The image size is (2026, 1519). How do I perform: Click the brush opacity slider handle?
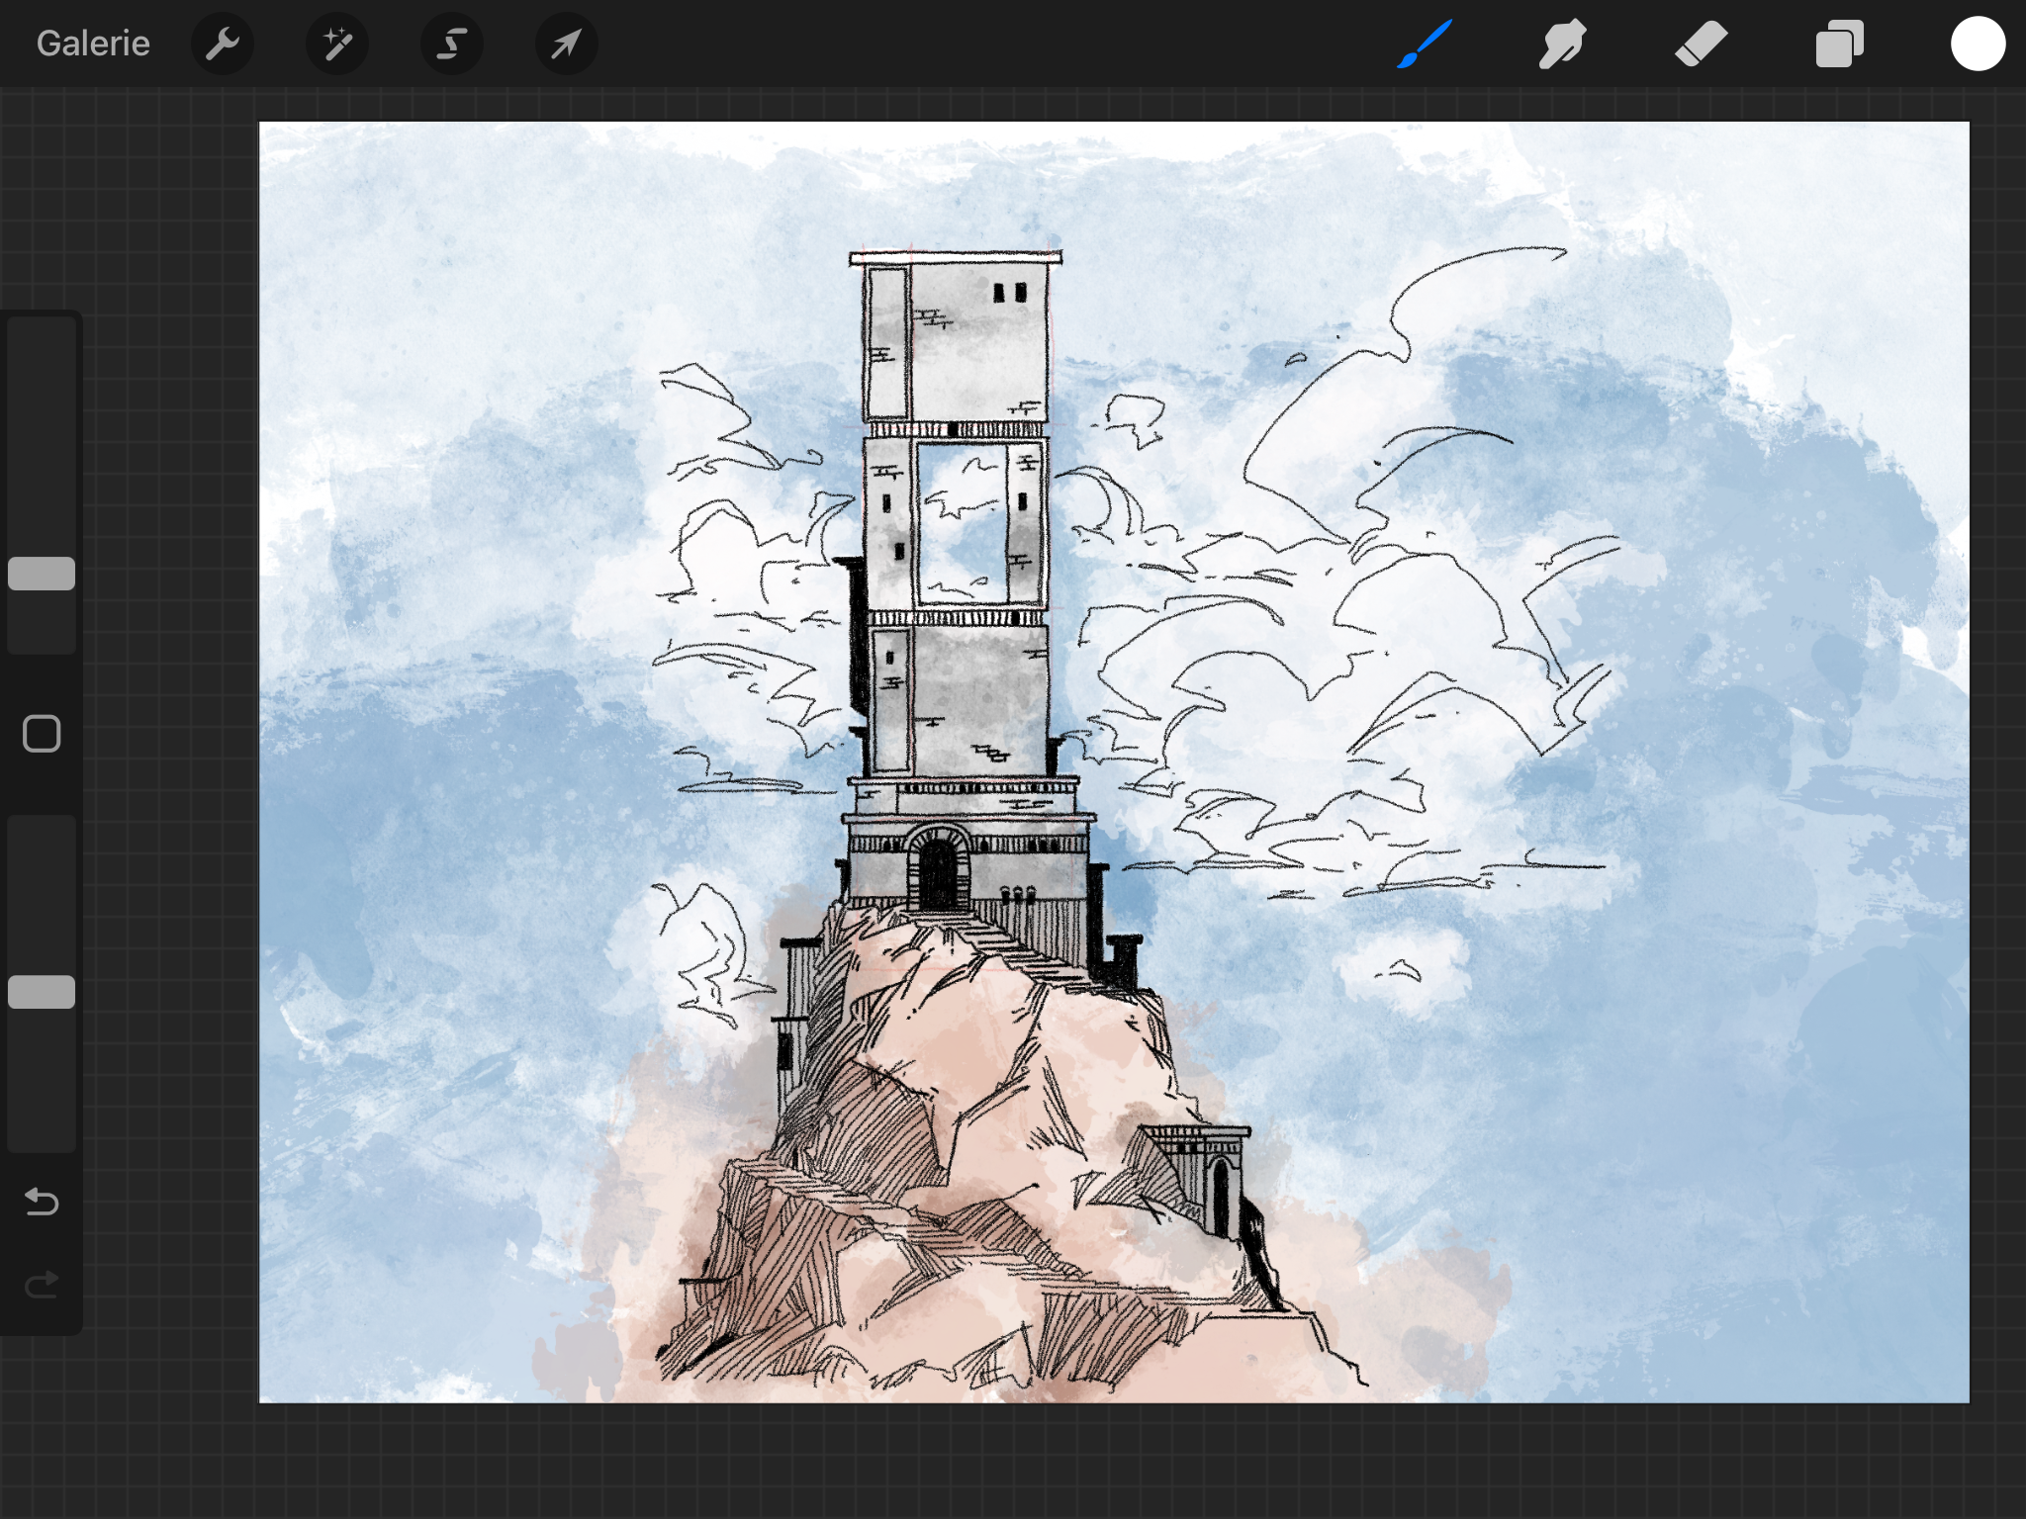point(42,992)
